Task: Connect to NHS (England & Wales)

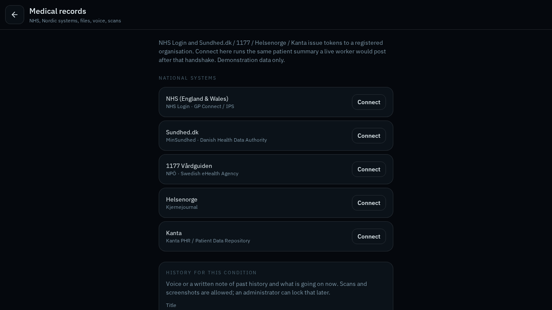Action: pos(369,102)
